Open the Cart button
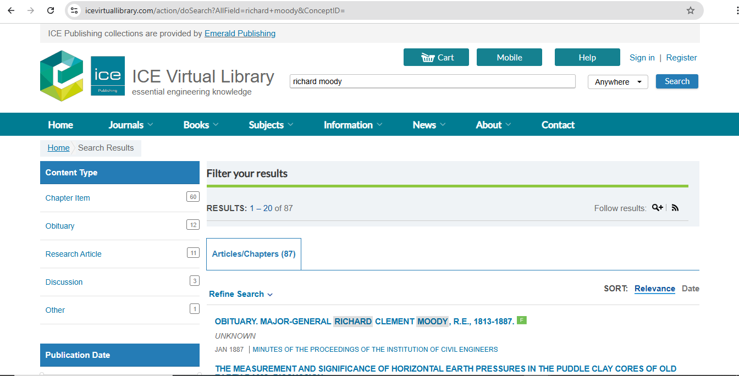The image size is (739, 376). pos(436,57)
